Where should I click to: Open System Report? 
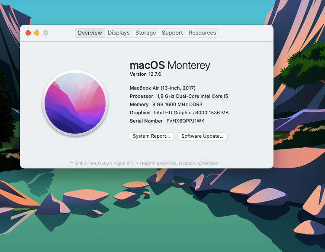[151, 136]
